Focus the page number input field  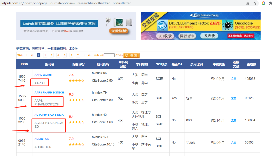(x=109, y=55)
